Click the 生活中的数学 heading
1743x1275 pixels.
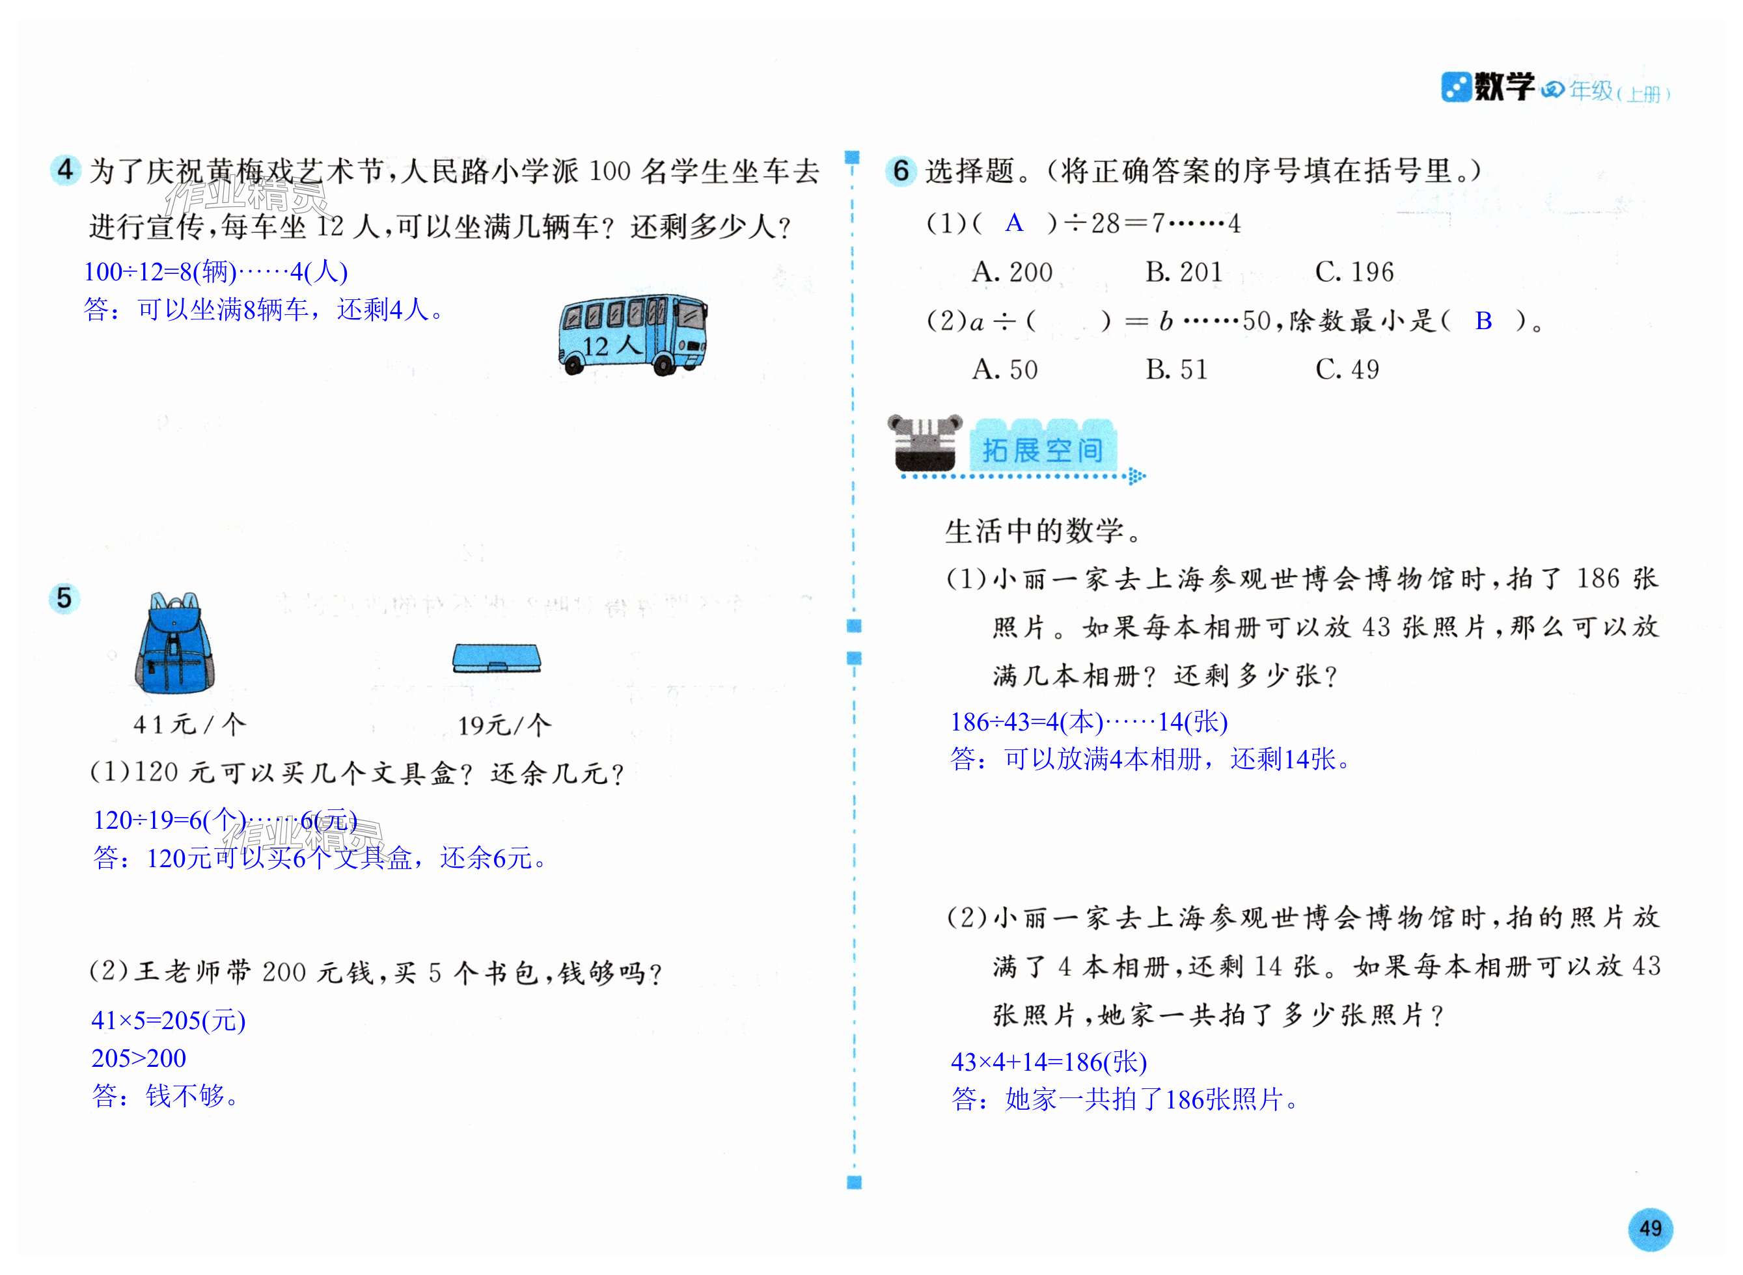[x=1043, y=531]
